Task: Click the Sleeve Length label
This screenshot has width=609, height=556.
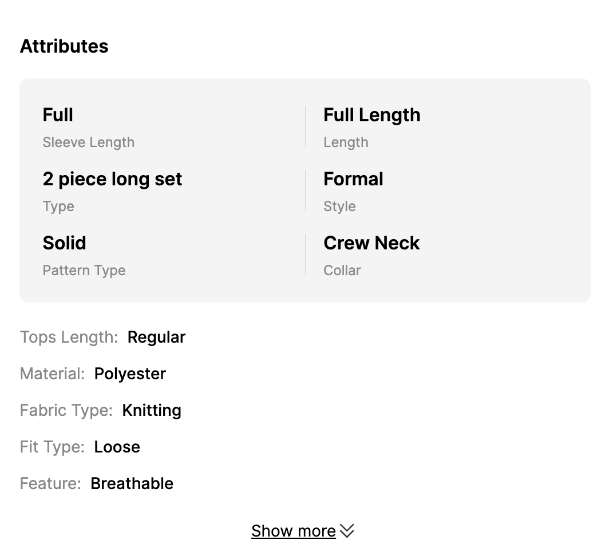Action: coord(89,142)
